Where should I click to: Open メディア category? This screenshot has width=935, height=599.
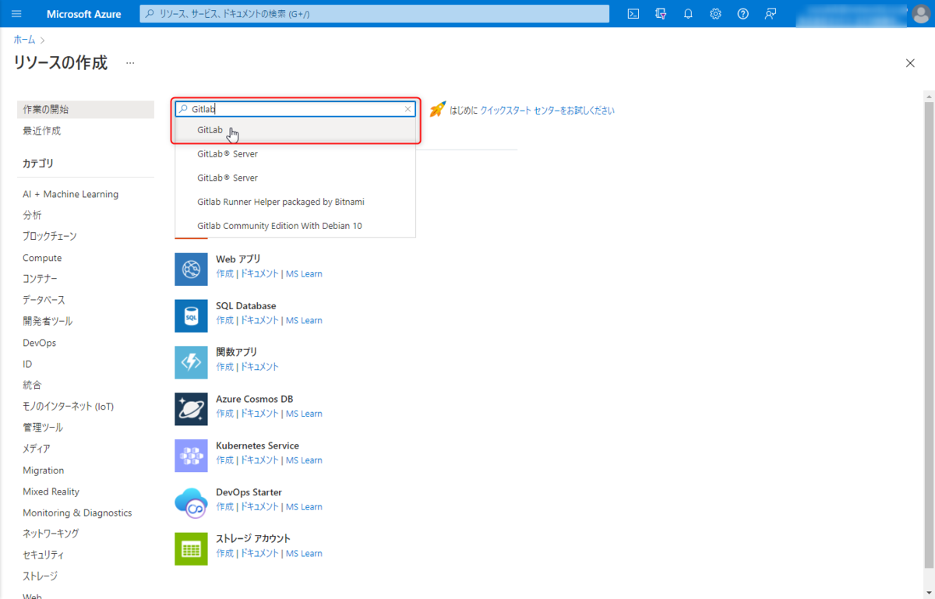(x=37, y=449)
